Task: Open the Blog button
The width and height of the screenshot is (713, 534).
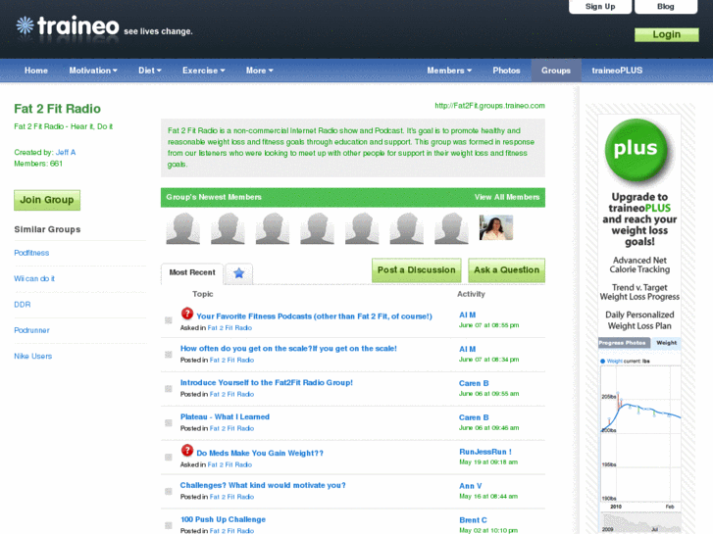Action: (666, 6)
